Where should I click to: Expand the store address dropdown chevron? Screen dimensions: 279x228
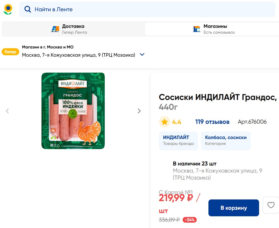[x=142, y=55]
